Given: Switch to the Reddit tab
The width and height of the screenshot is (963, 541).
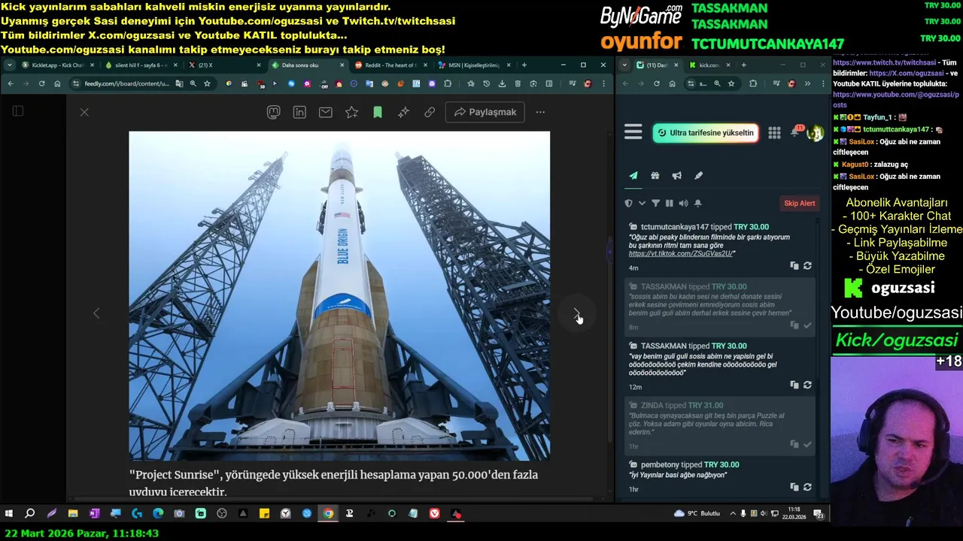Looking at the screenshot, I should [x=390, y=65].
